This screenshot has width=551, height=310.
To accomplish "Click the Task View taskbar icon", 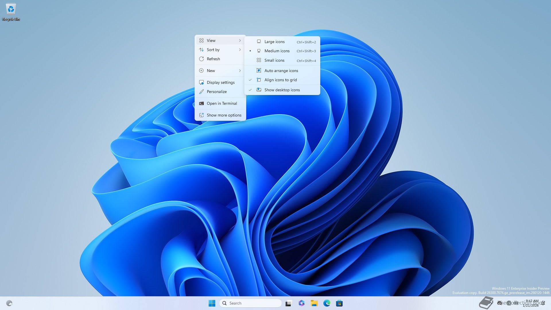I will (x=289, y=303).
